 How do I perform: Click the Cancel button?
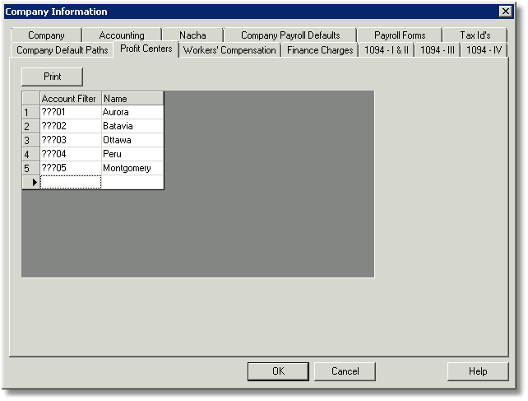click(345, 371)
